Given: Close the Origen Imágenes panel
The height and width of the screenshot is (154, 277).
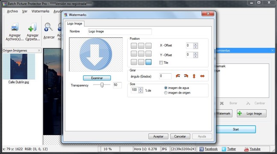Looking at the screenshot, I should (39, 50).
